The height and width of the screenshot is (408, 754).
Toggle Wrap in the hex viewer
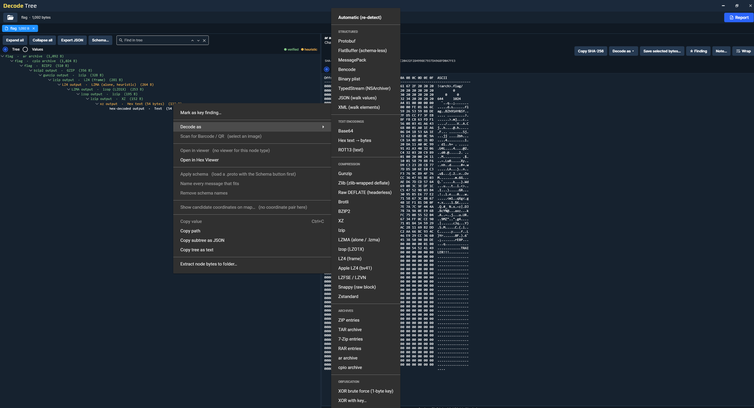743,51
